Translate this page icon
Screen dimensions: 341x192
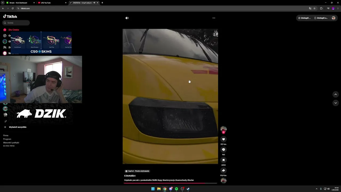[310, 8]
